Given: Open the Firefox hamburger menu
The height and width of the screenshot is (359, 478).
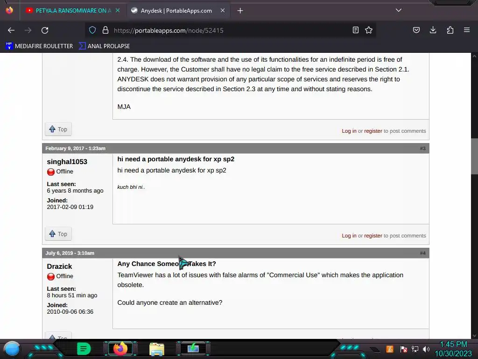Looking at the screenshot, I should [x=467, y=30].
